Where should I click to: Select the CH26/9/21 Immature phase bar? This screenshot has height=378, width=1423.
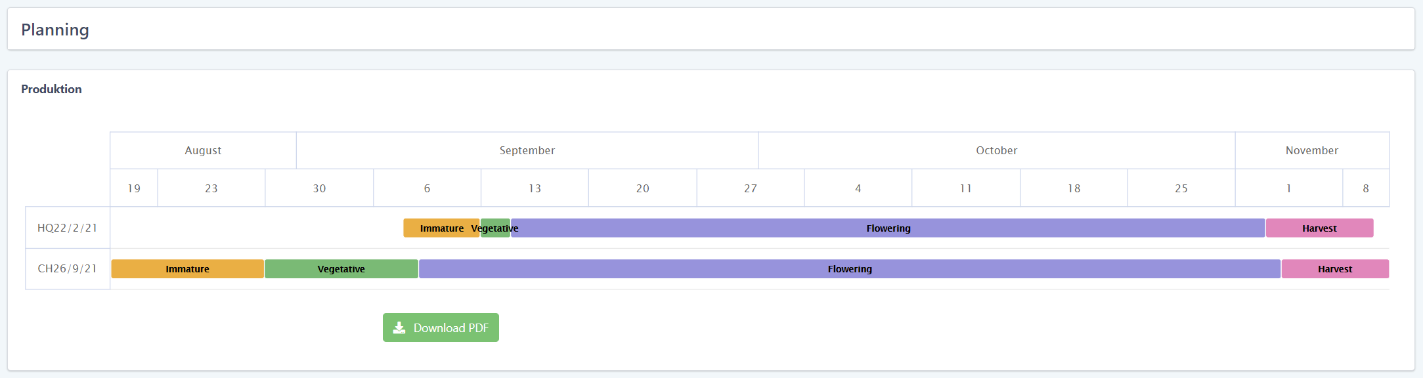(187, 269)
